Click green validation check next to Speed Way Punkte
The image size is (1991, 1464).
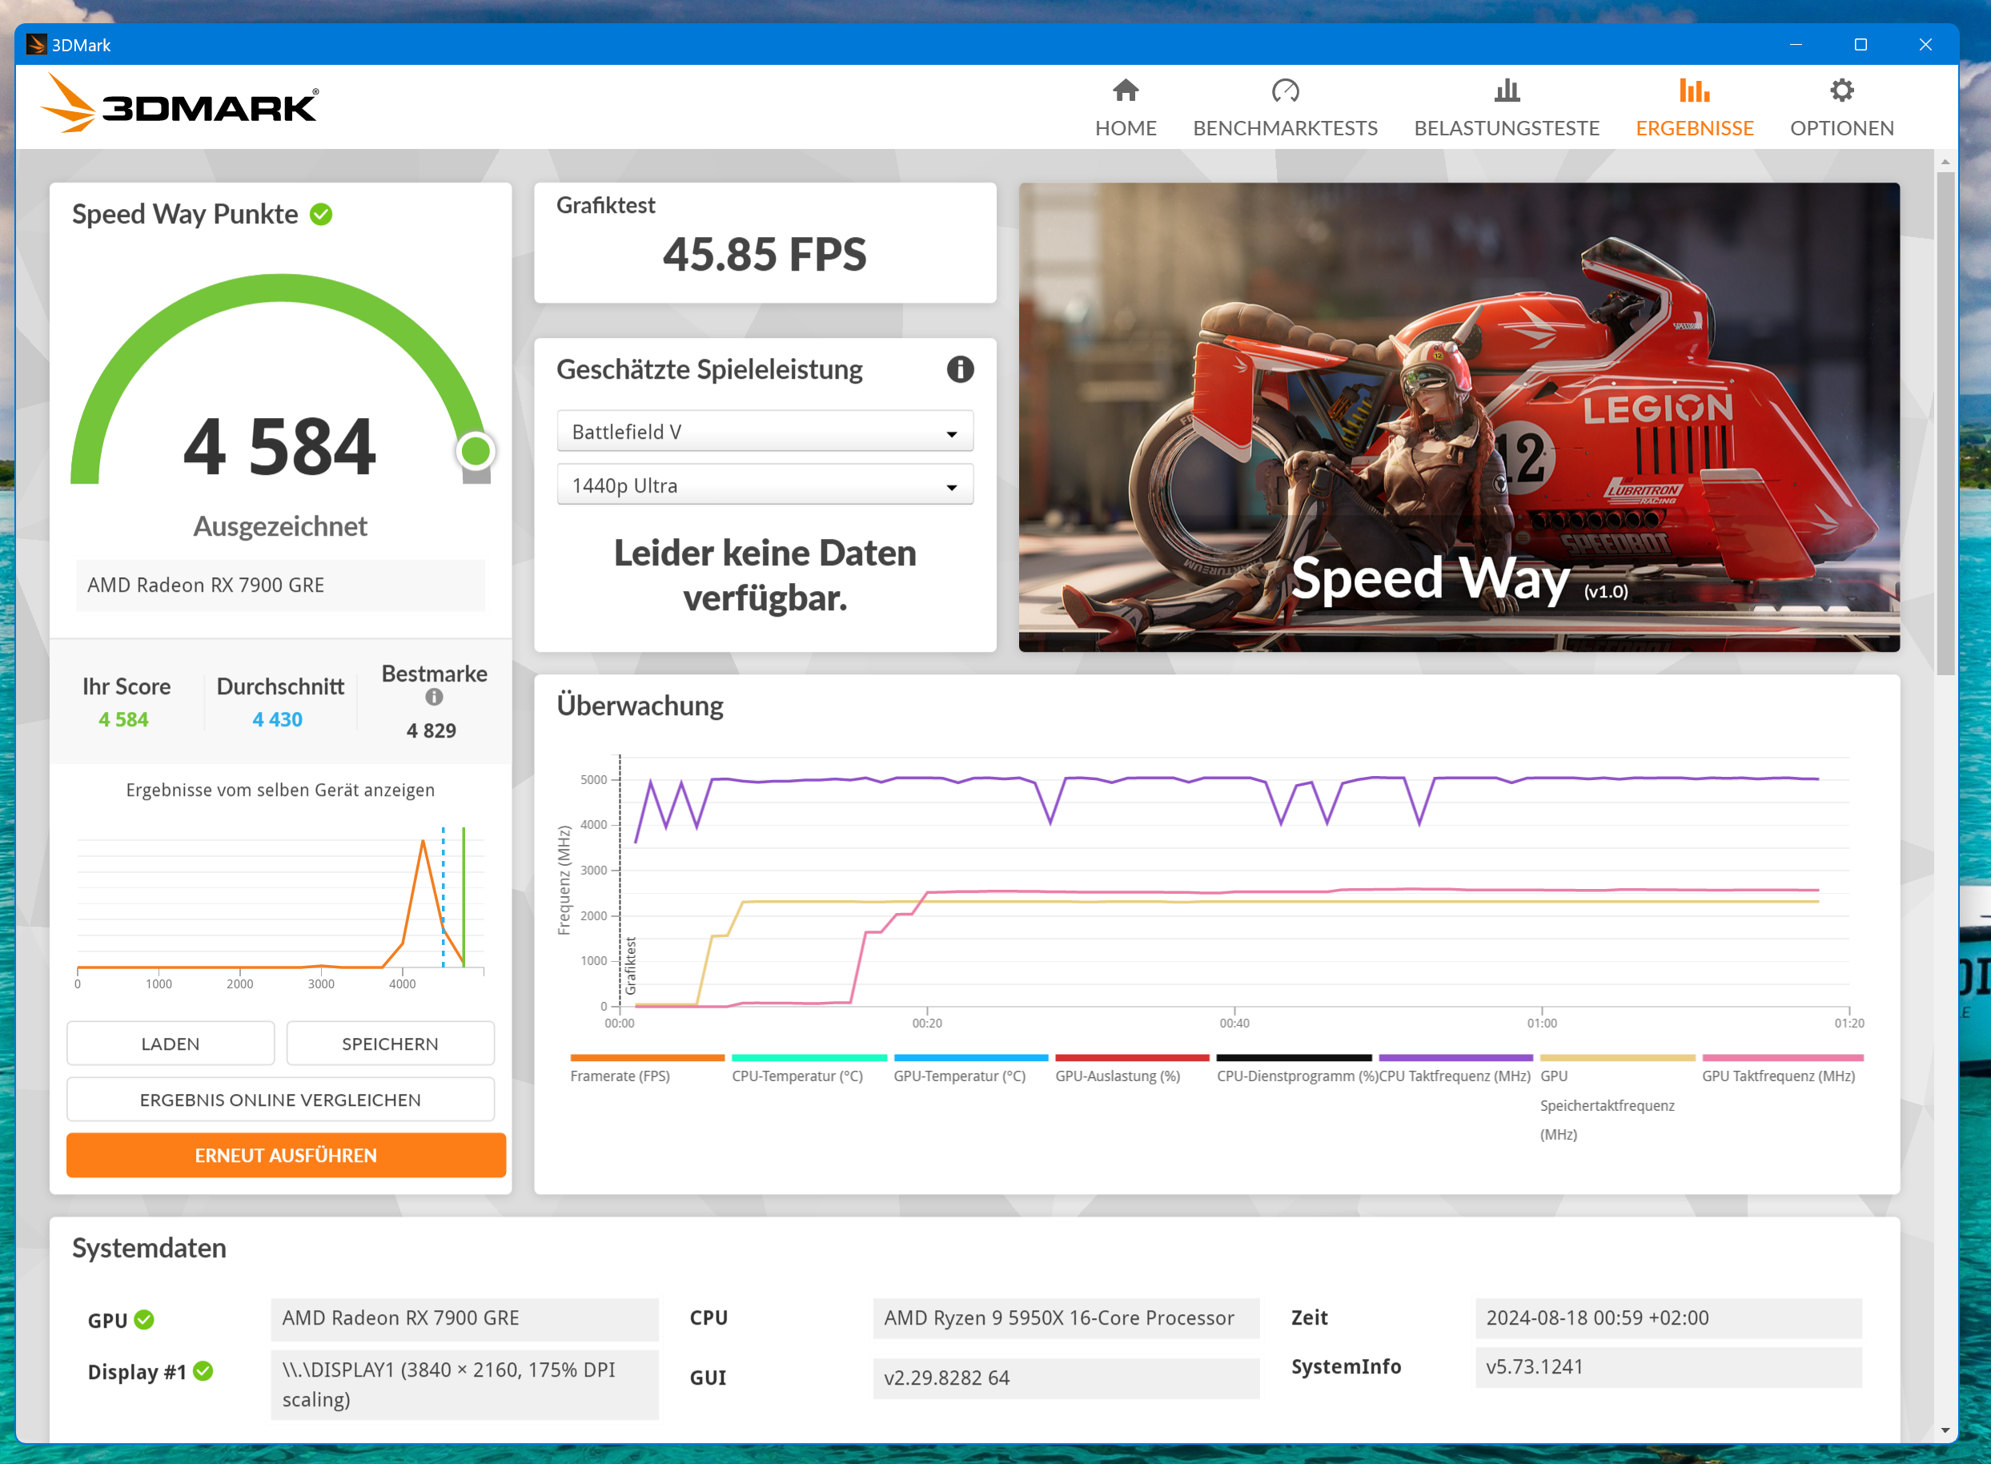(320, 215)
